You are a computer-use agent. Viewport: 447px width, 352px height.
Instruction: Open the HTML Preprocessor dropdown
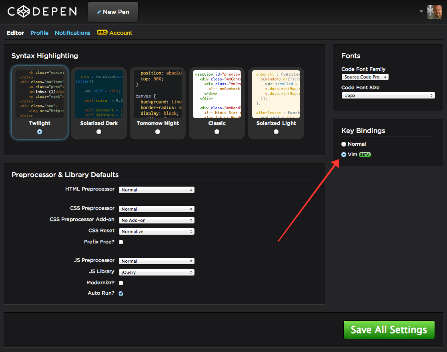coord(156,189)
